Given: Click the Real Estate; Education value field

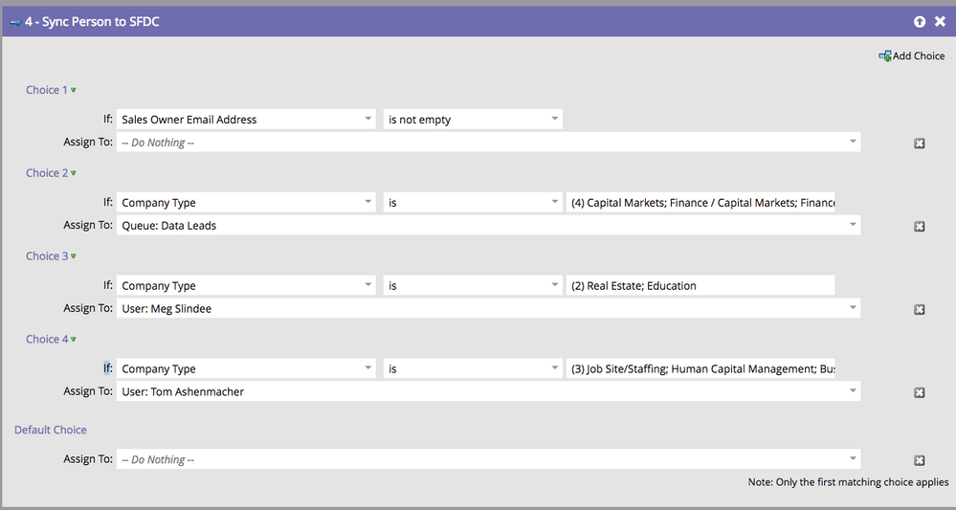Looking at the screenshot, I should click(x=699, y=286).
